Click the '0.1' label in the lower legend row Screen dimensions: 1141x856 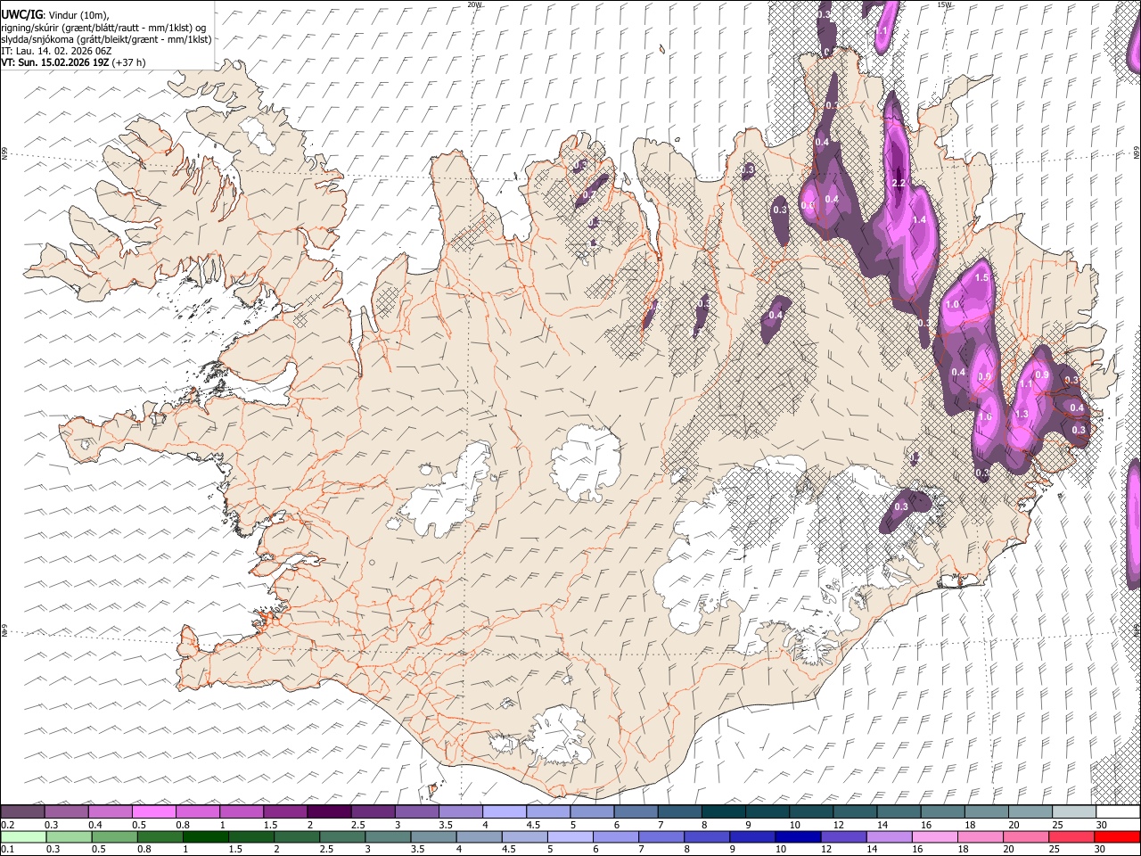coord(7,850)
